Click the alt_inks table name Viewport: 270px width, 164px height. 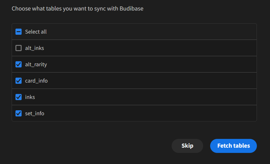[x=34, y=48]
